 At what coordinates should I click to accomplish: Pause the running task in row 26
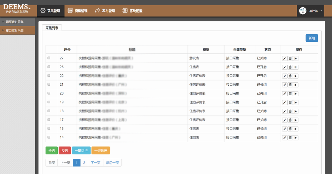296,67
